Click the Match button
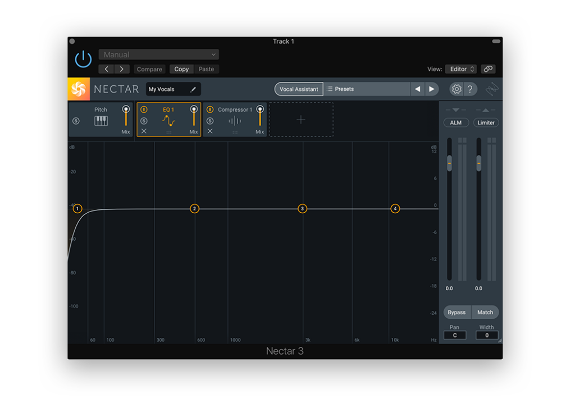This screenshot has width=575, height=399. (485, 312)
